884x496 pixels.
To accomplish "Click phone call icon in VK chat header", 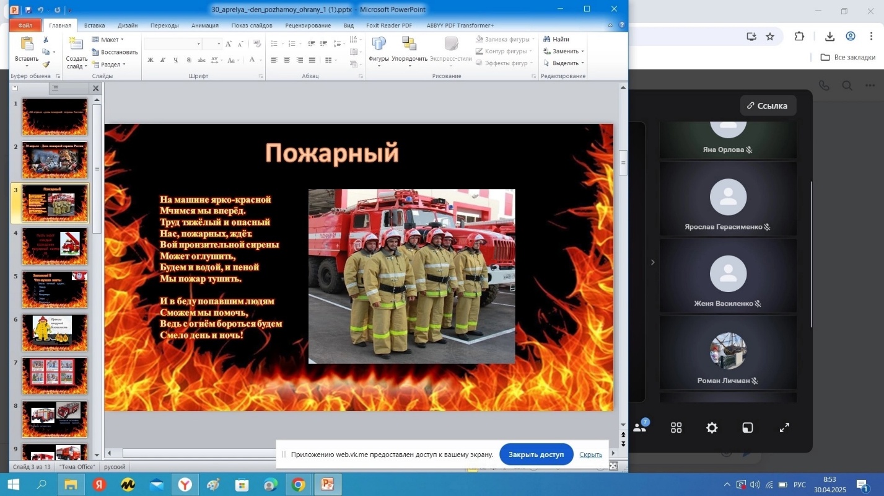I will point(824,86).
